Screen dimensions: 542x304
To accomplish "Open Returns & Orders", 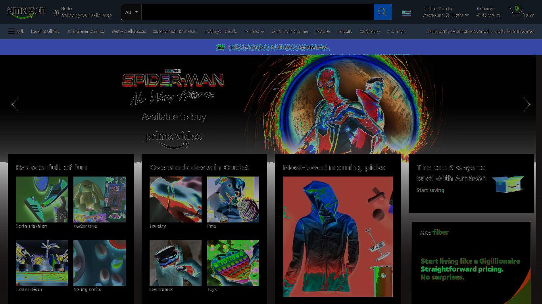I will click(x=488, y=12).
